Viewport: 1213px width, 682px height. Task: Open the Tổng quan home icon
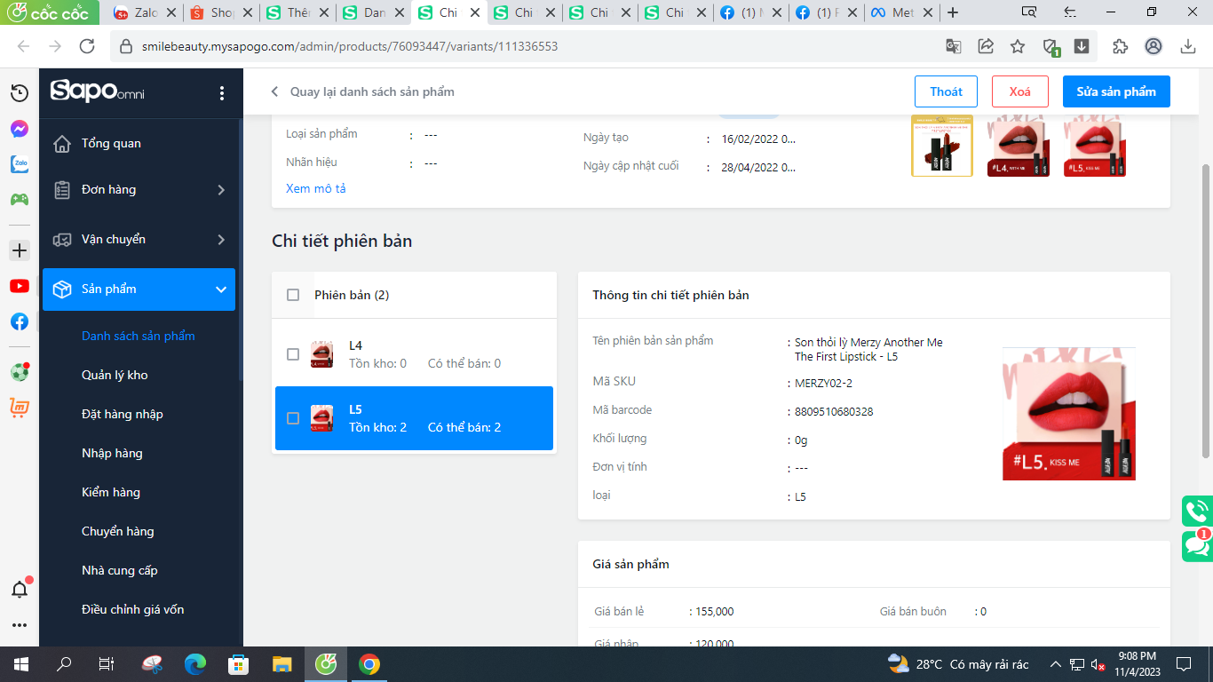point(62,144)
